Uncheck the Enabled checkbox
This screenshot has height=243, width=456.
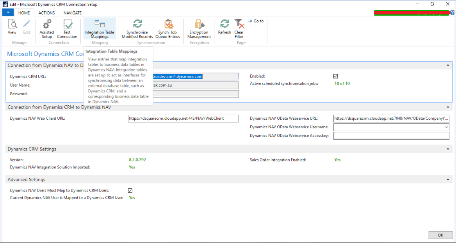pyautogui.click(x=335, y=76)
